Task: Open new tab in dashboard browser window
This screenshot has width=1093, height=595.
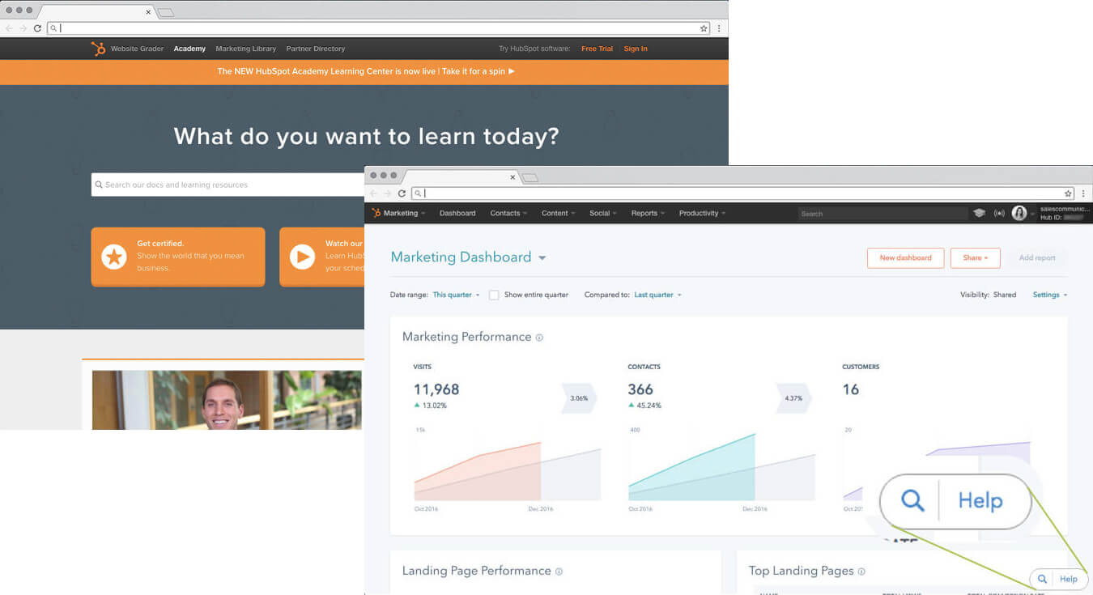Action: 529,178
